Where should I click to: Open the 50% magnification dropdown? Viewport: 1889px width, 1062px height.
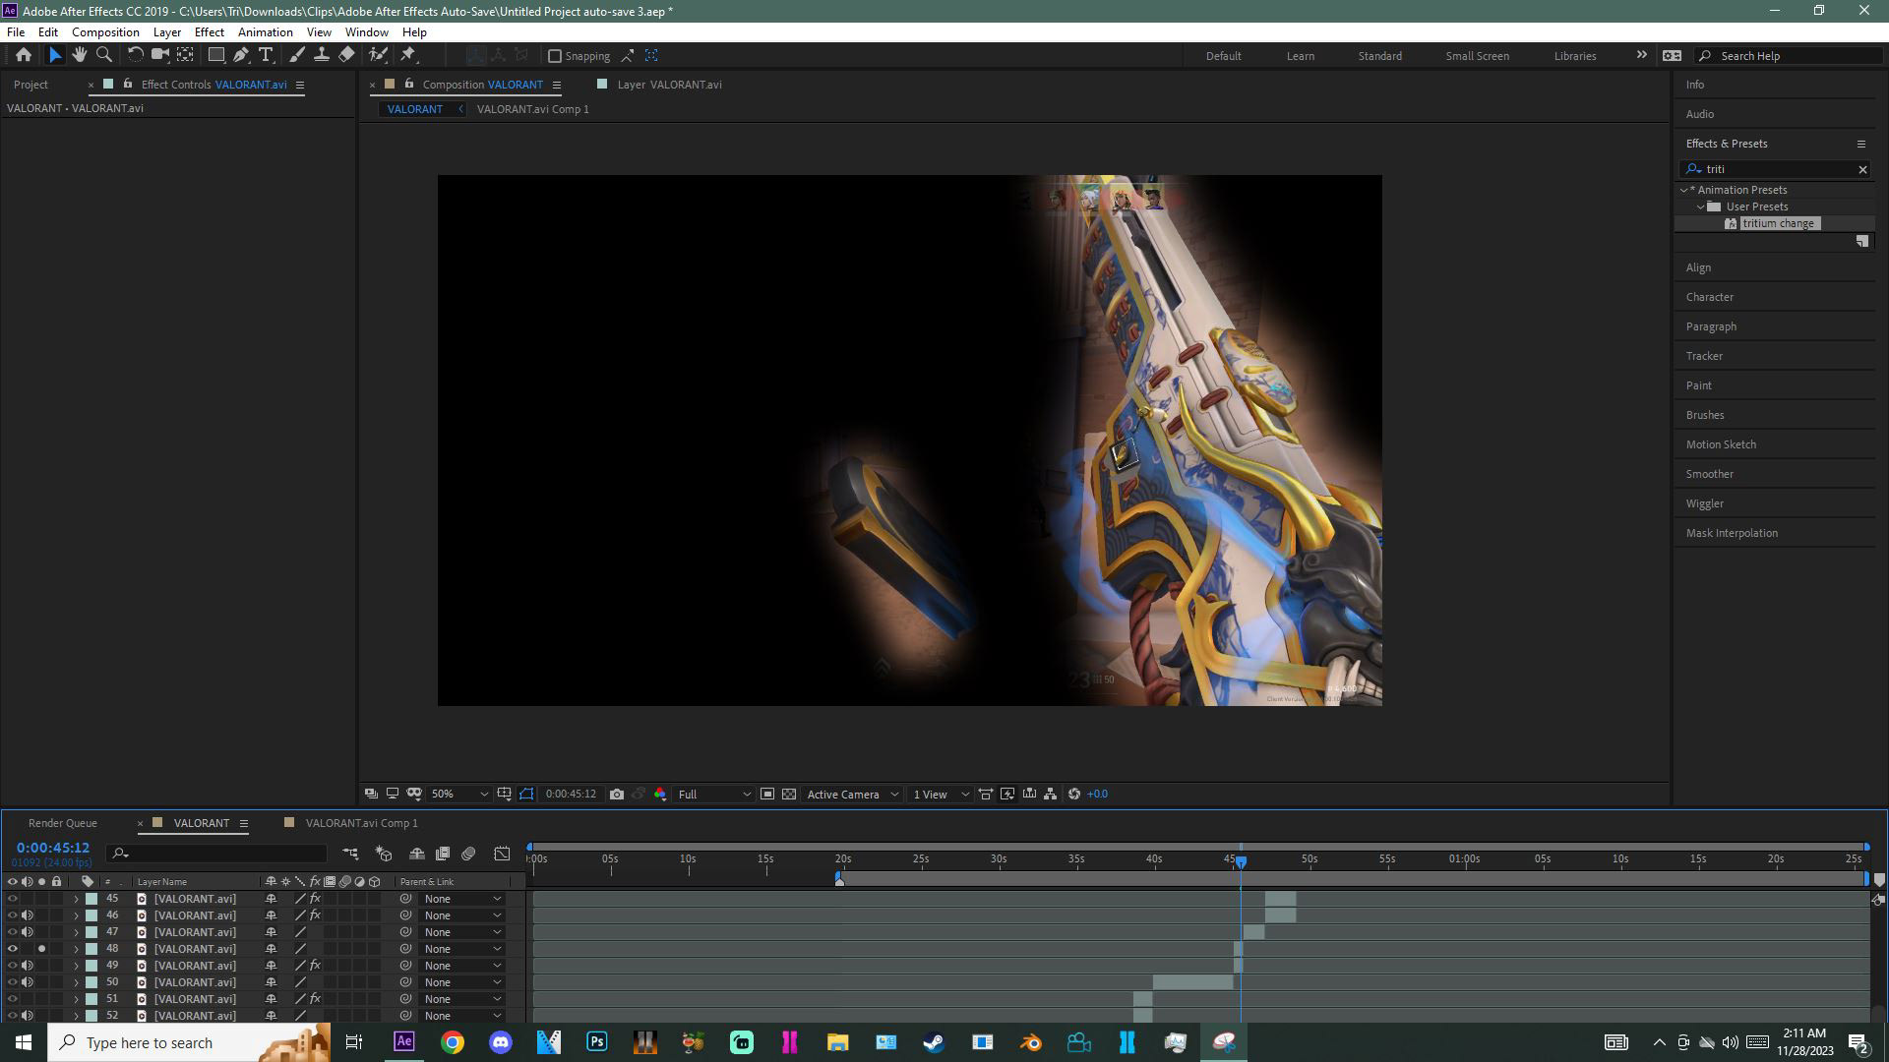point(459,795)
